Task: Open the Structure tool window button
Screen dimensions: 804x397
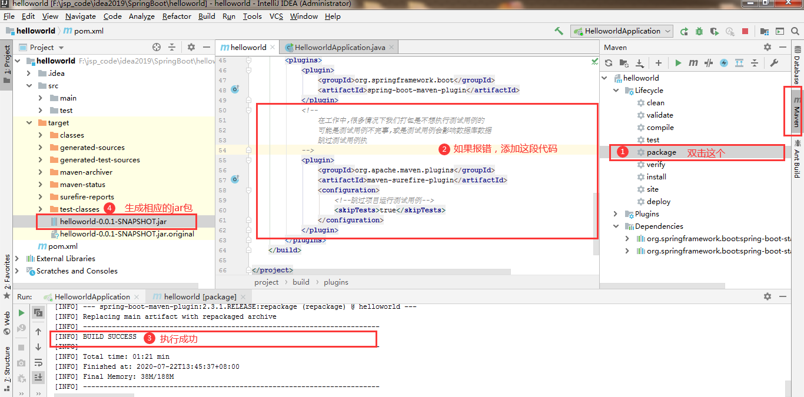Action: (x=6, y=369)
